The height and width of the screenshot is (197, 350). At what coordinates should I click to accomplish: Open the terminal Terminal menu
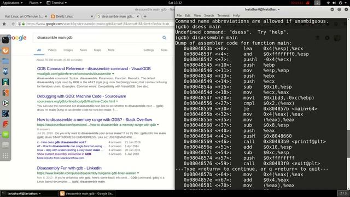pyautogui.click(x=223, y=15)
